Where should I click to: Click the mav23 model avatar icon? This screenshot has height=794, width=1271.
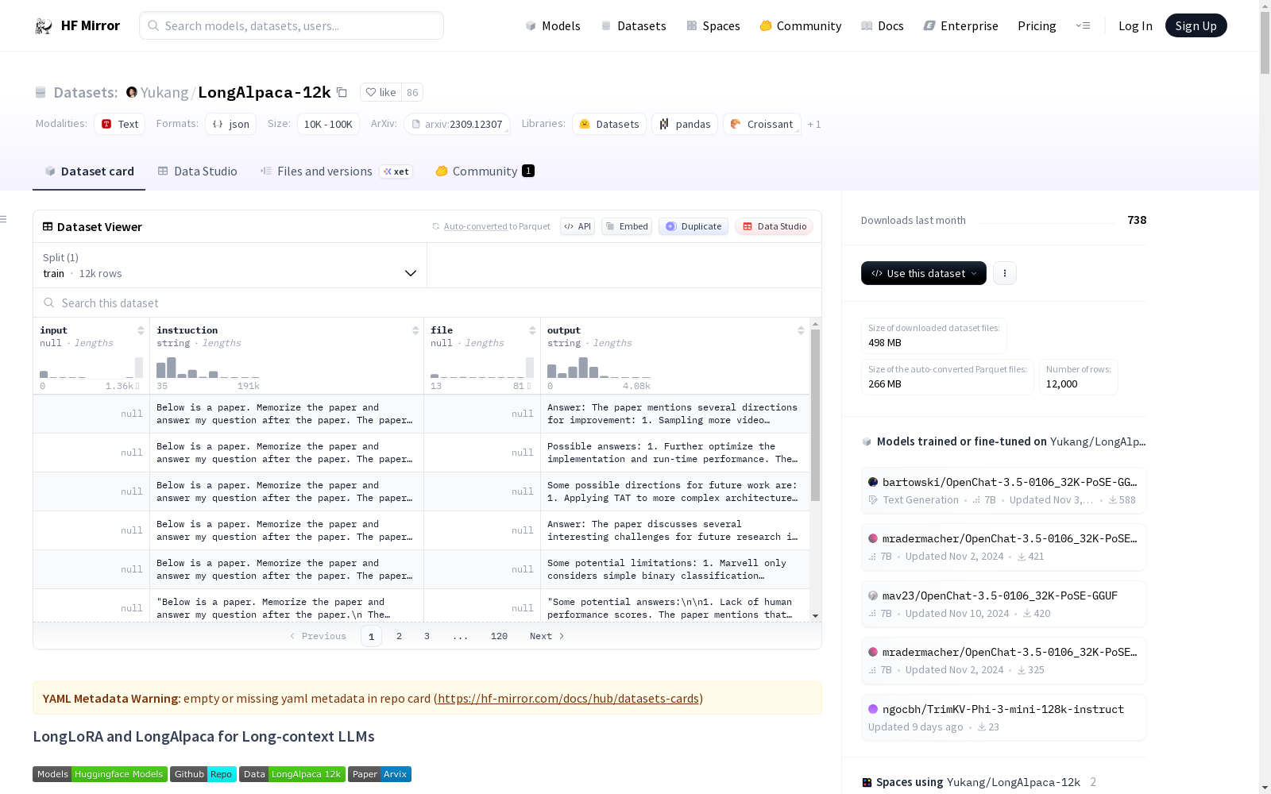click(x=873, y=595)
